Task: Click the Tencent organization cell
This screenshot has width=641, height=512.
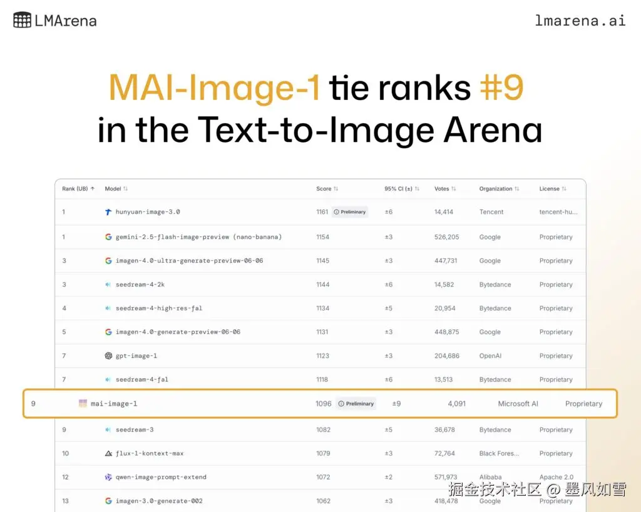Action: point(491,212)
